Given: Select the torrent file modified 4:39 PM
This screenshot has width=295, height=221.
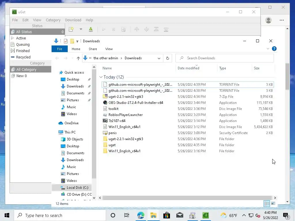Looking at the screenshot, I should [x=188, y=85].
